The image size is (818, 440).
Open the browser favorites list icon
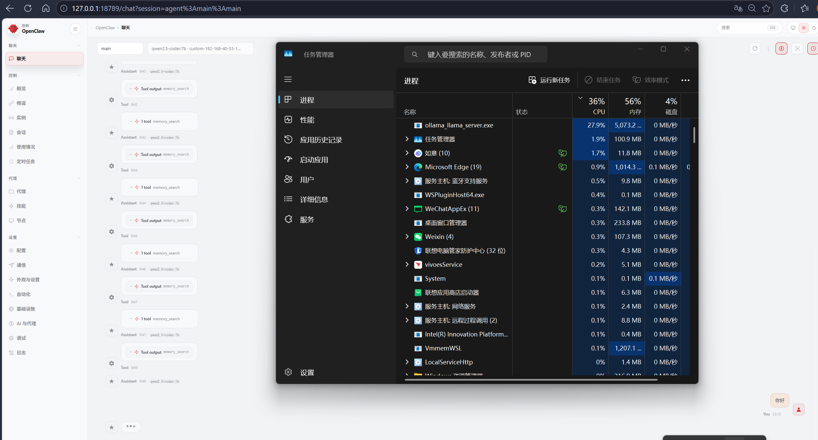point(805,8)
